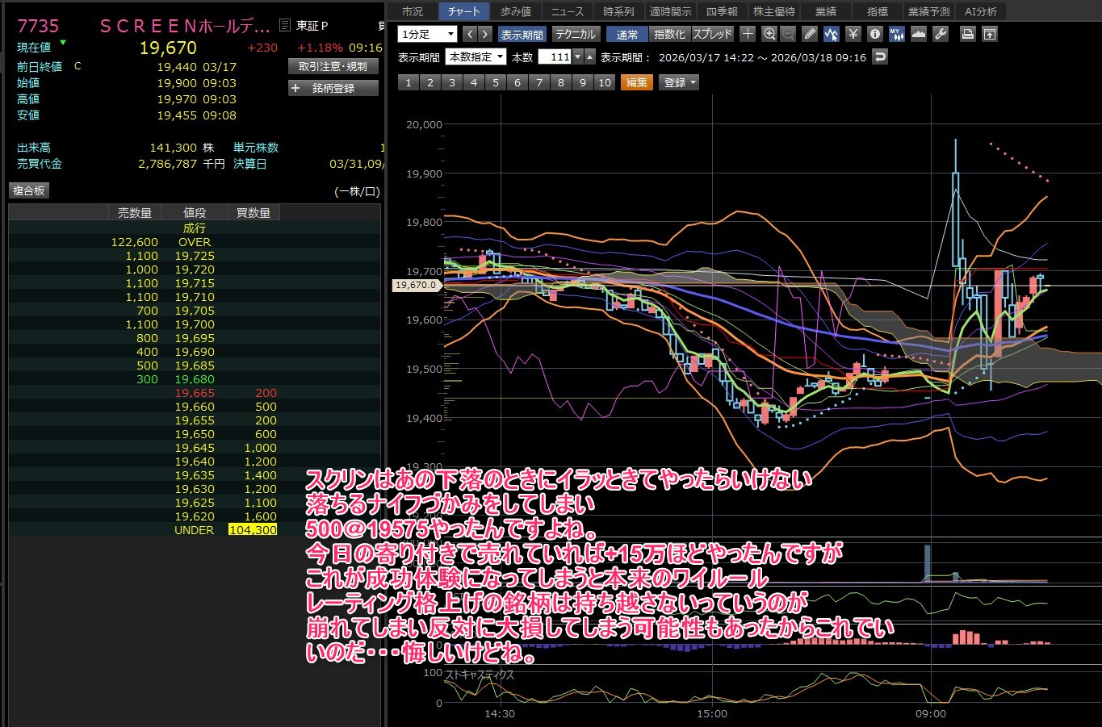Click the yen symbol toolbar icon

coord(853,34)
